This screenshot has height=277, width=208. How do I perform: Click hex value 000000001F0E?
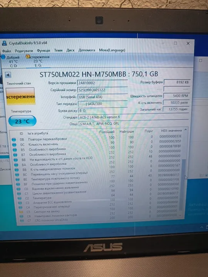tap(169, 180)
